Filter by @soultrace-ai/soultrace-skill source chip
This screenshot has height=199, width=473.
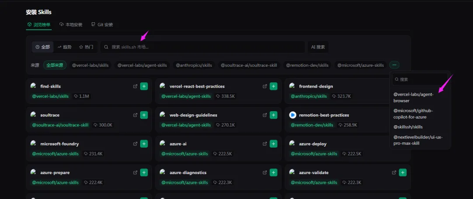[249, 65]
